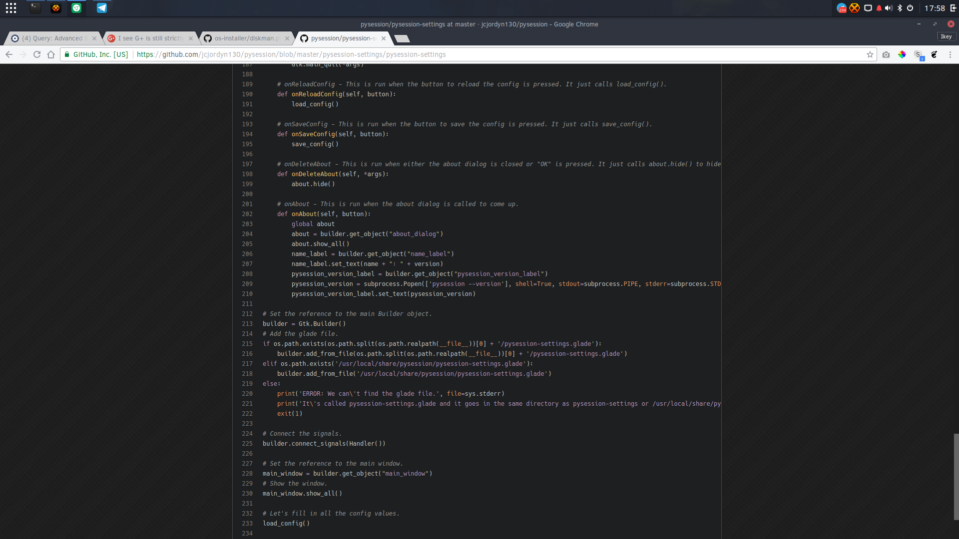Open a new browser tab
Image resolution: width=959 pixels, height=539 pixels.
[402, 38]
